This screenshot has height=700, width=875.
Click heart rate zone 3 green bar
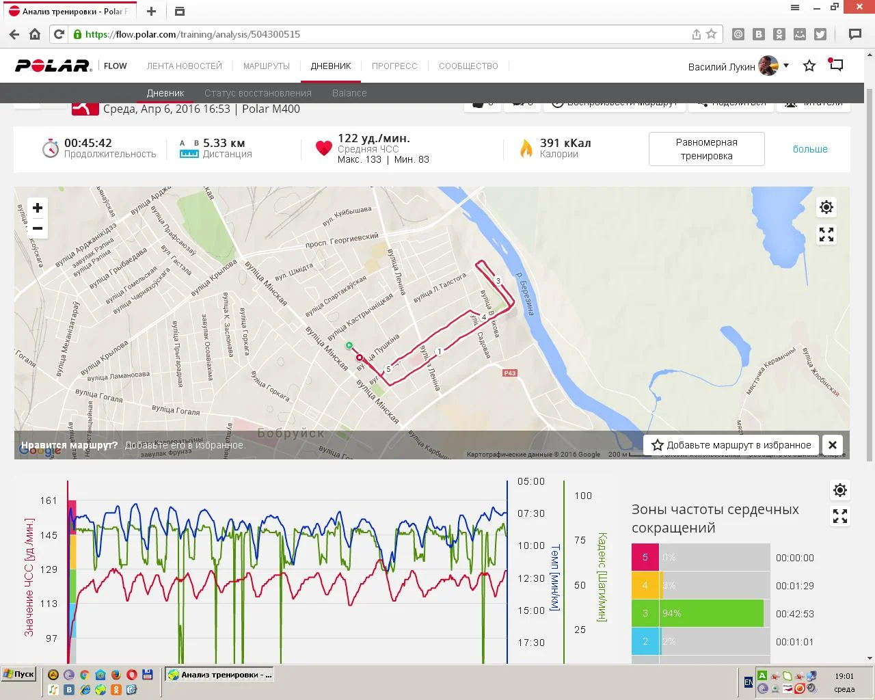[x=711, y=613]
